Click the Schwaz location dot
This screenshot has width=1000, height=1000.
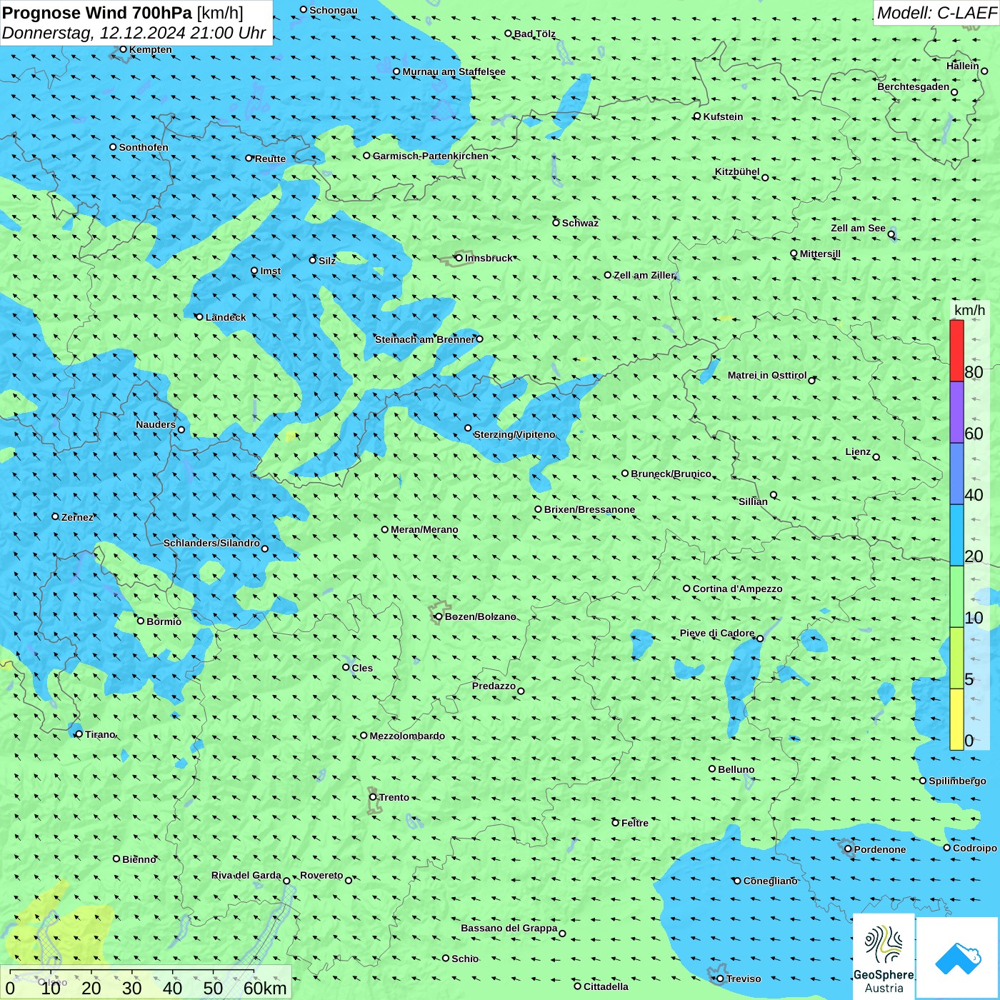coord(556,223)
